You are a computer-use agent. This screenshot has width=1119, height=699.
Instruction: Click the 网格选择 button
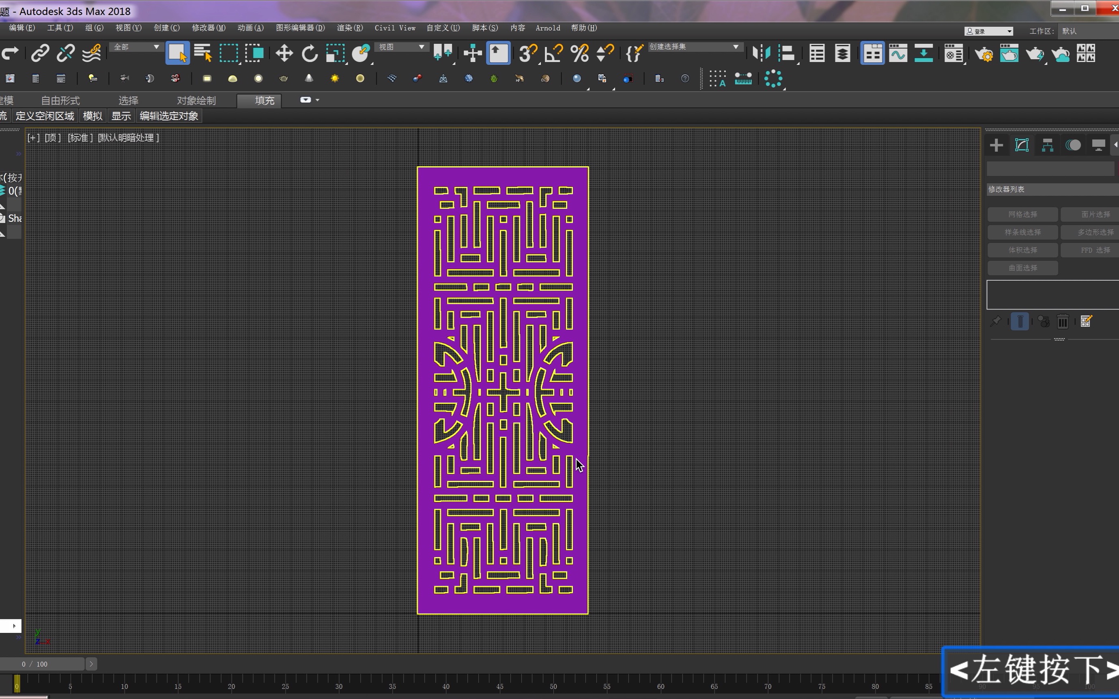pos(1022,213)
